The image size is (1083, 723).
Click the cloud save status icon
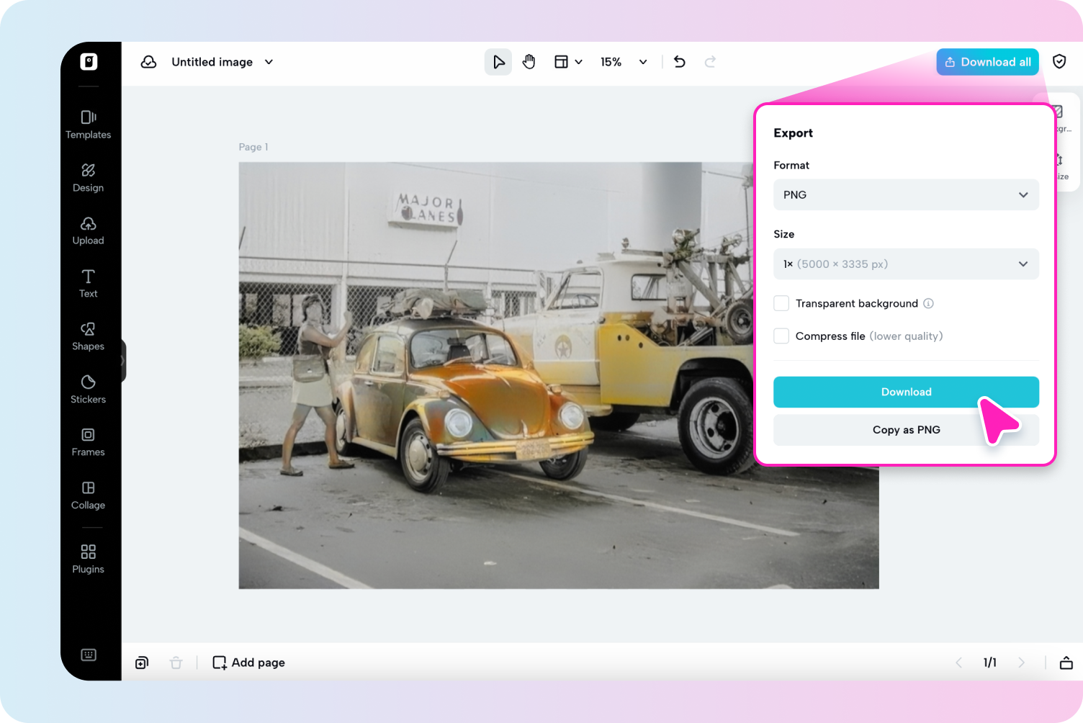149,62
